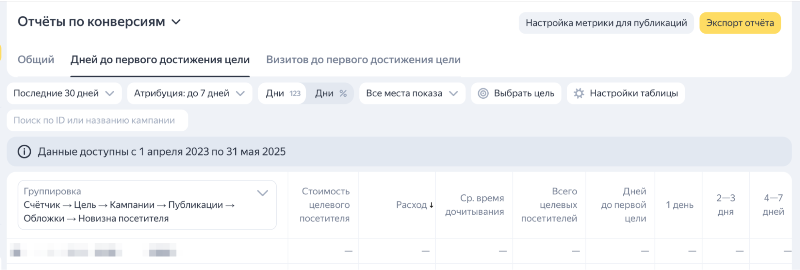Click the gear icon for Настройки таблицы
Screen dimensions: 800x270
(x=579, y=93)
